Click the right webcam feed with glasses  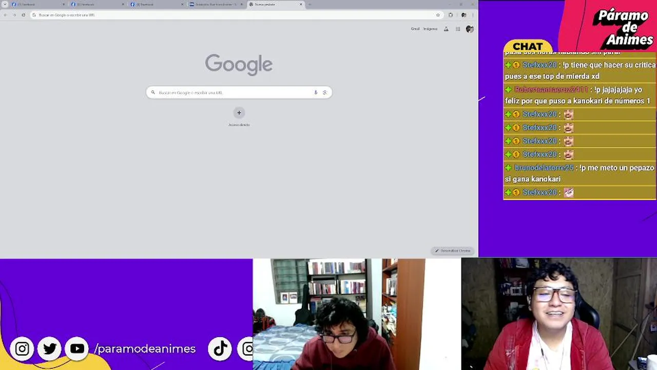(559, 314)
